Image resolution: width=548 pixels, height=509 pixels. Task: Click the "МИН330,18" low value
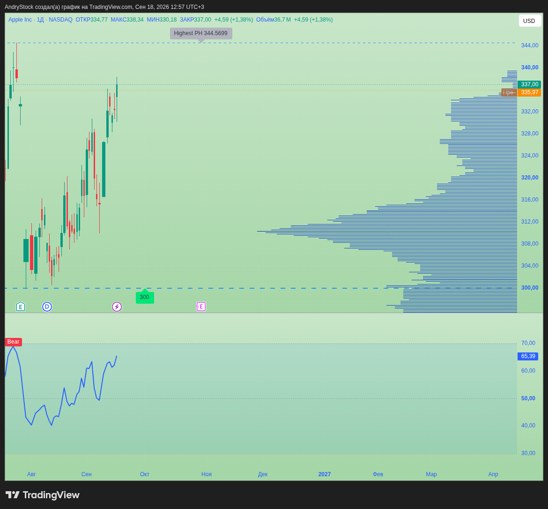coord(162,20)
